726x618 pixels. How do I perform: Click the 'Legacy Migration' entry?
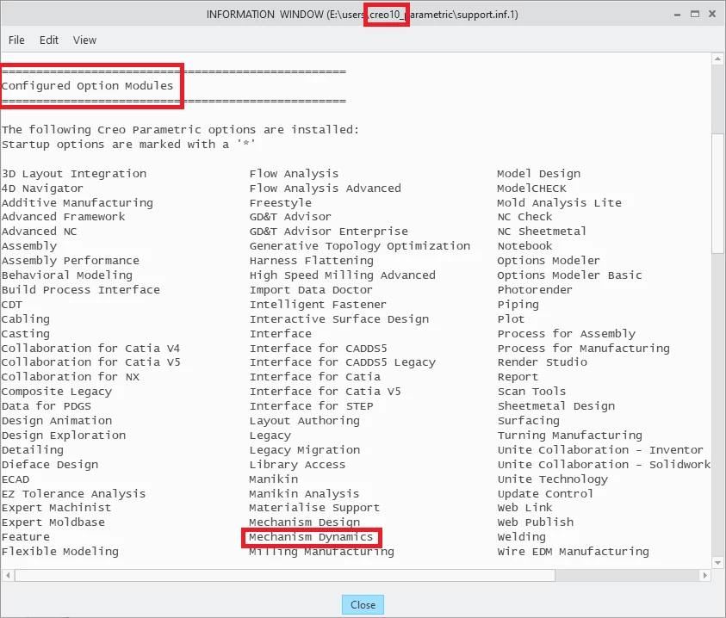pyautogui.click(x=304, y=450)
